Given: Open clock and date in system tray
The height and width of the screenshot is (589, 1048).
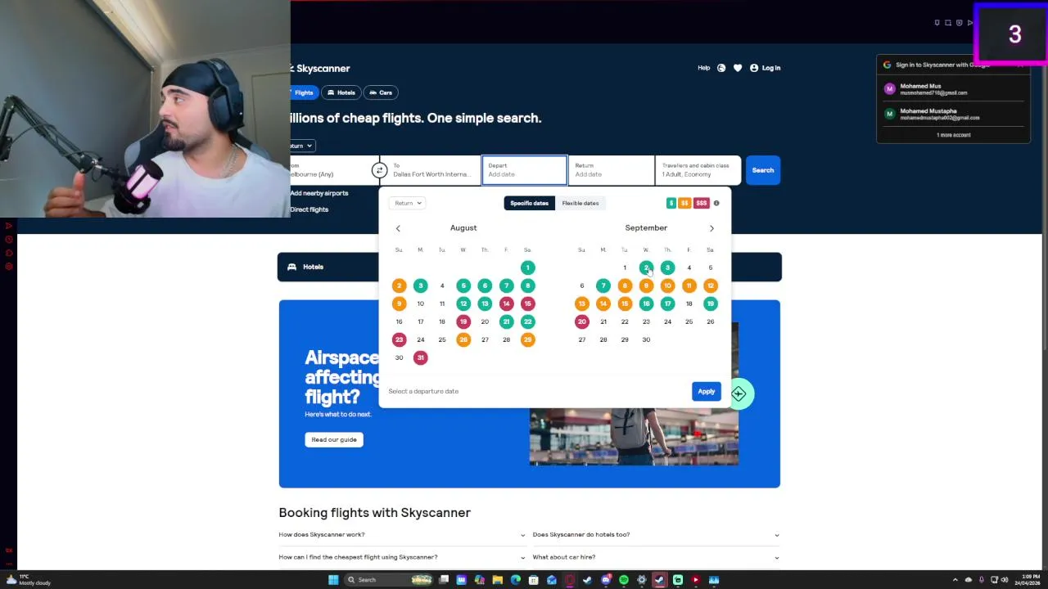Looking at the screenshot, I should [1029, 580].
